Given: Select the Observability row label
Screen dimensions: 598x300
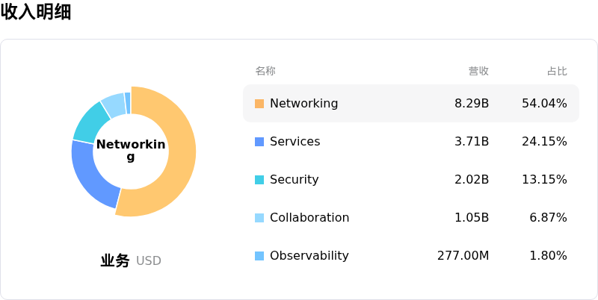Looking at the screenshot, I should pyautogui.click(x=309, y=256).
